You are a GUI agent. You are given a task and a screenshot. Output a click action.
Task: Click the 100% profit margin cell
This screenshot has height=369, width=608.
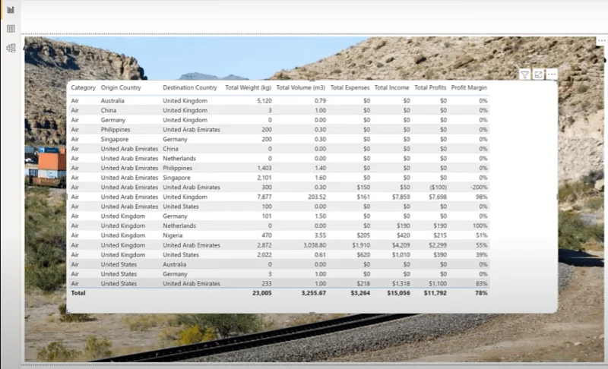[x=480, y=225]
